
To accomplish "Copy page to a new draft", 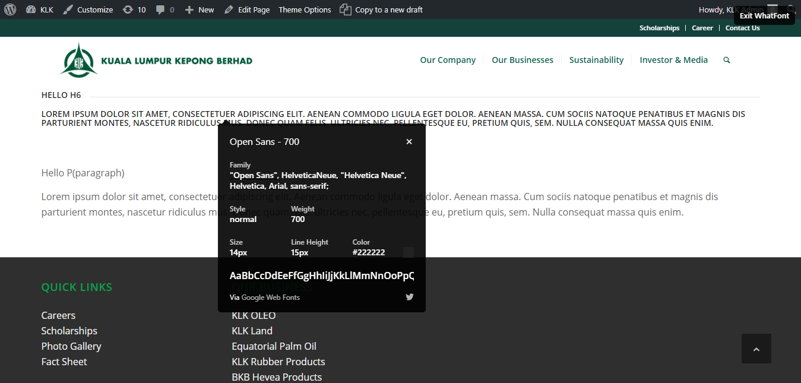I will click(x=381, y=10).
